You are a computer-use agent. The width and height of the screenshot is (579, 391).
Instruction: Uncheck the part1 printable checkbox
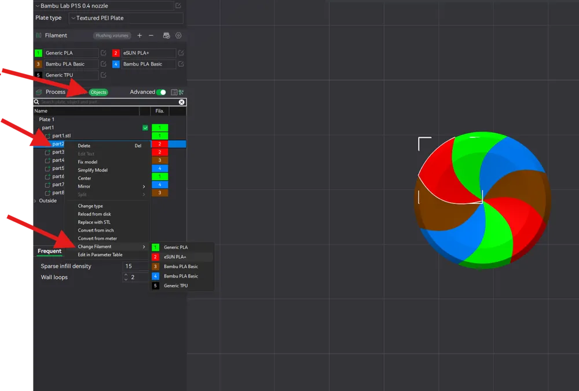pyautogui.click(x=145, y=127)
